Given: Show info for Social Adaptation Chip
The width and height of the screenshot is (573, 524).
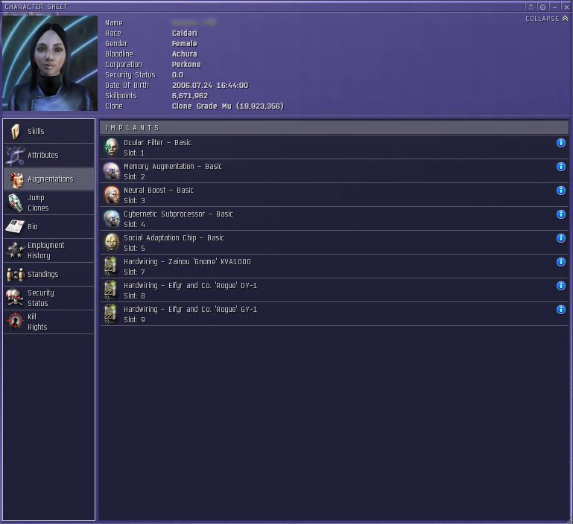Looking at the screenshot, I should [x=560, y=238].
